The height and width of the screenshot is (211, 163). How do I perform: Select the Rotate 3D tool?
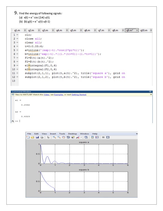click(x=68, y=137)
